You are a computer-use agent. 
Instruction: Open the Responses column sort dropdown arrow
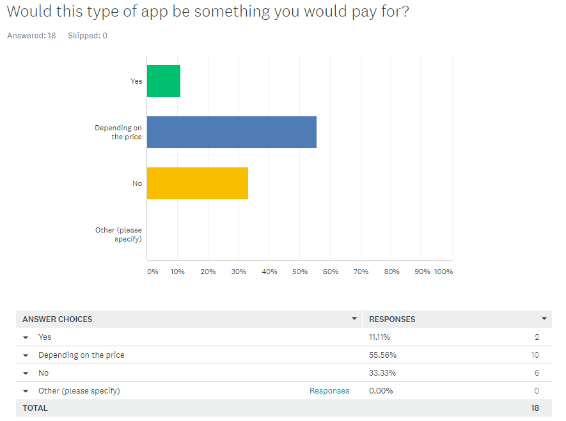[x=544, y=319]
